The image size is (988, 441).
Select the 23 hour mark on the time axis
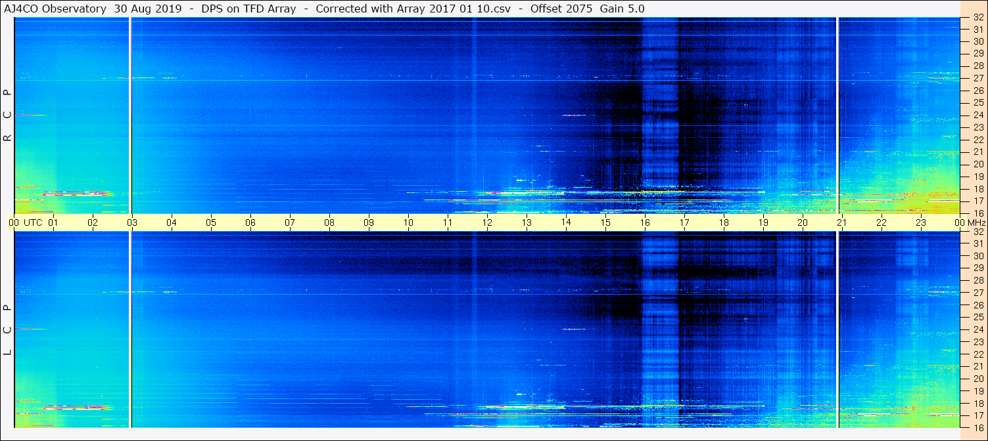coord(921,222)
